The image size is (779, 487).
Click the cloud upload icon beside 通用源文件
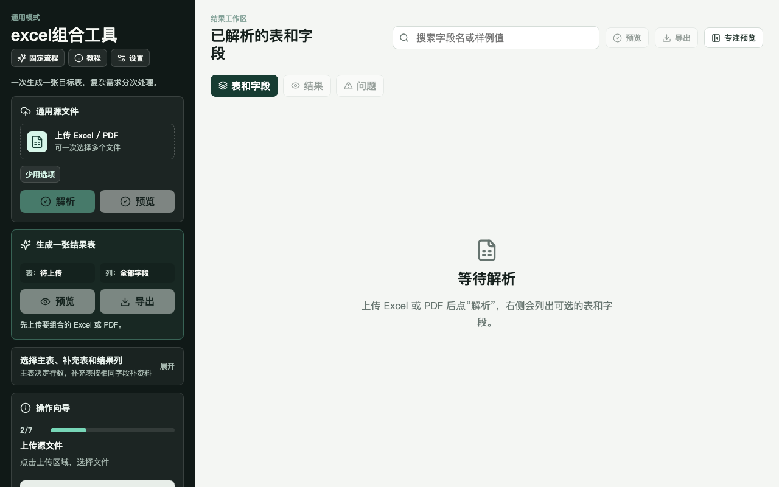tap(26, 111)
